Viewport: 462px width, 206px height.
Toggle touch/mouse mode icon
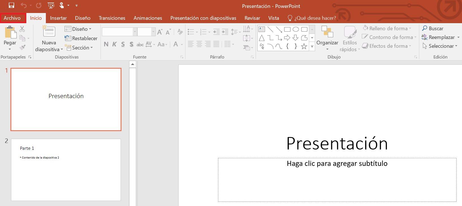coord(62,5)
